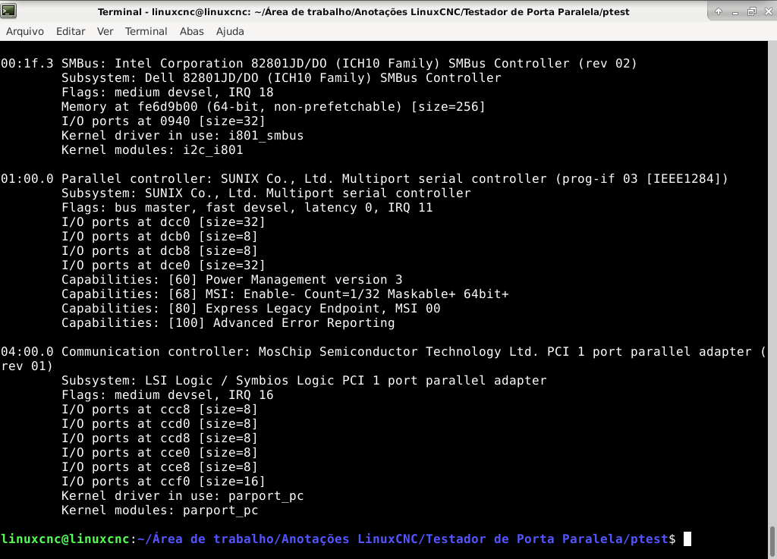This screenshot has width=777, height=559.
Task: Click the terminal window icon in title bar
Action: 8,11
